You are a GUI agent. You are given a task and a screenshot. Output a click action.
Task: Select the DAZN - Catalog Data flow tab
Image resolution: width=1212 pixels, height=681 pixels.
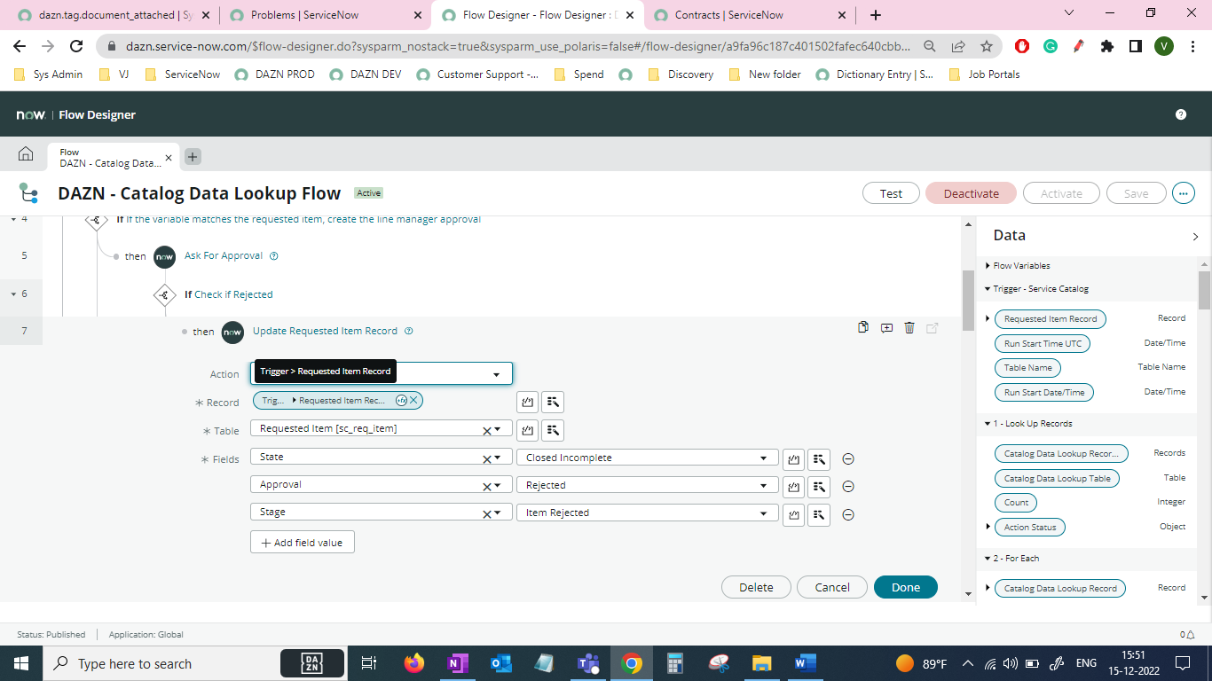[113, 158]
